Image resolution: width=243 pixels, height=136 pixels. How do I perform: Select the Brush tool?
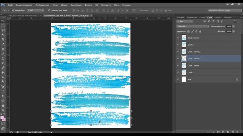pyautogui.click(x=3, y=54)
